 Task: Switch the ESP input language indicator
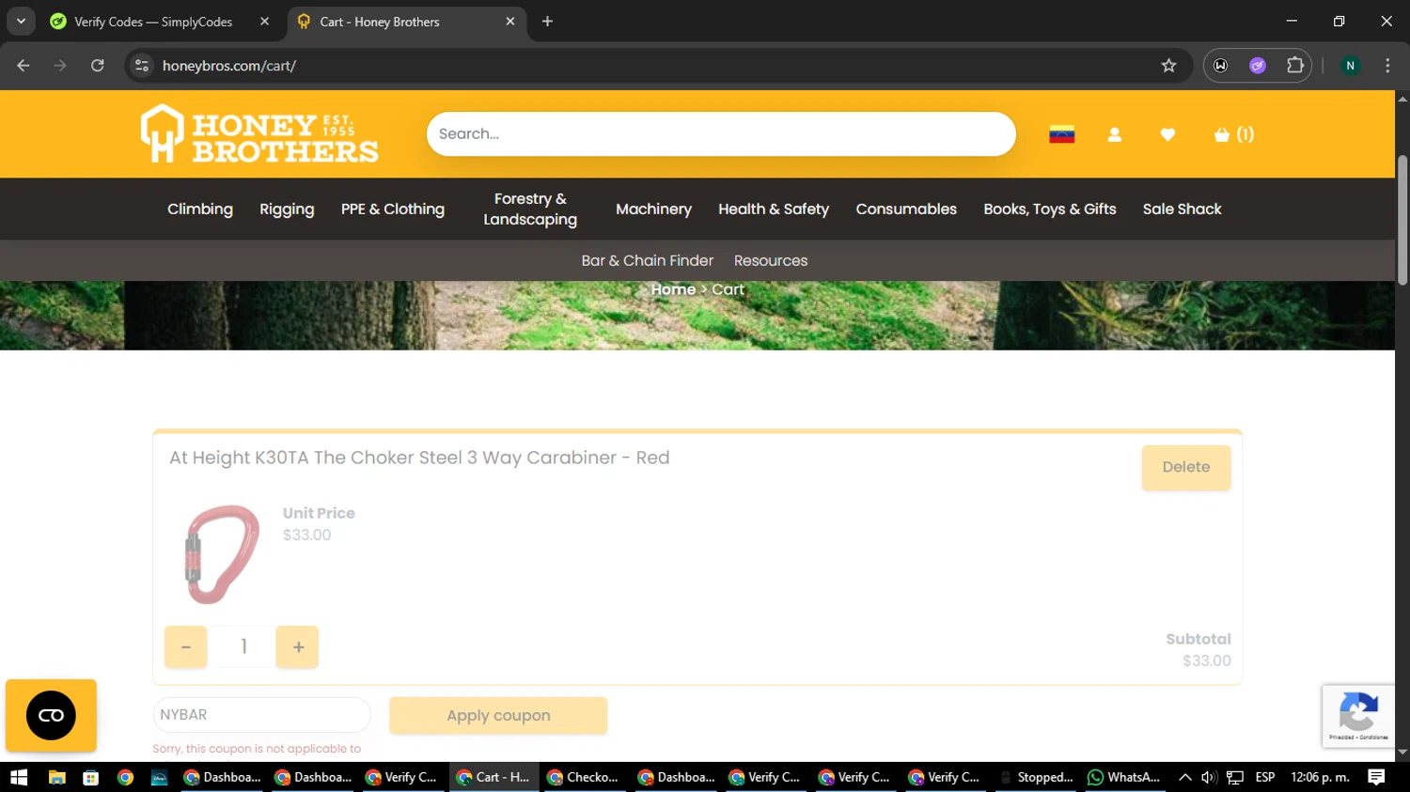(1265, 777)
